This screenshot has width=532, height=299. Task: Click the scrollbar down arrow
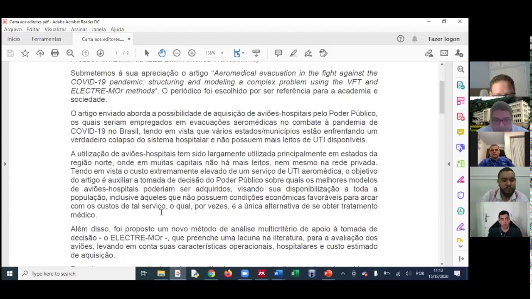442,263
